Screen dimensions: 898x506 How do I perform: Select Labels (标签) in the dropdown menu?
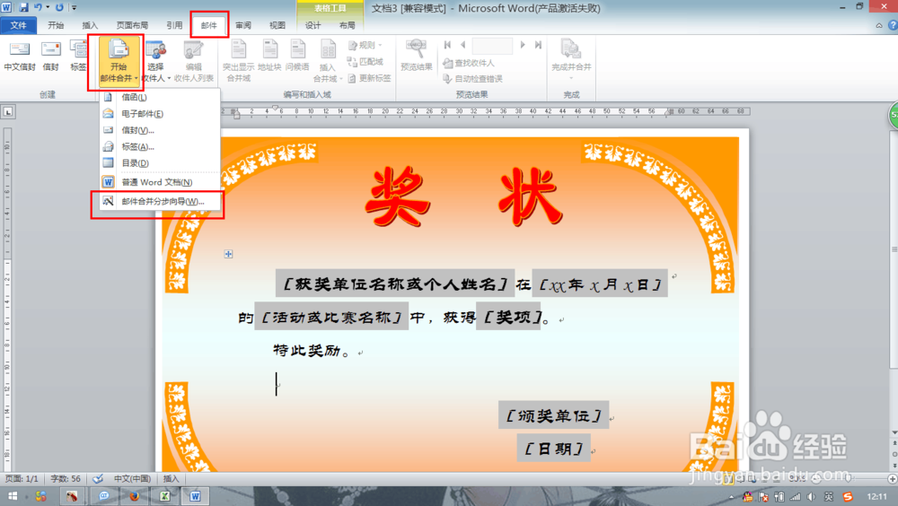click(x=159, y=146)
